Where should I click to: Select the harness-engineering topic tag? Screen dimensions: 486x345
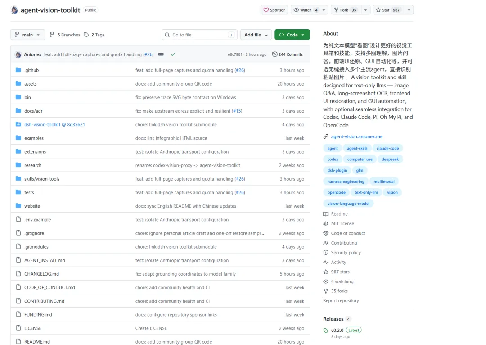point(346,182)
